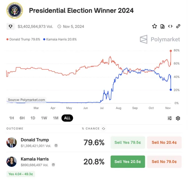Open chart settings gear icon

pyautogui.click(x=178, y=118)
